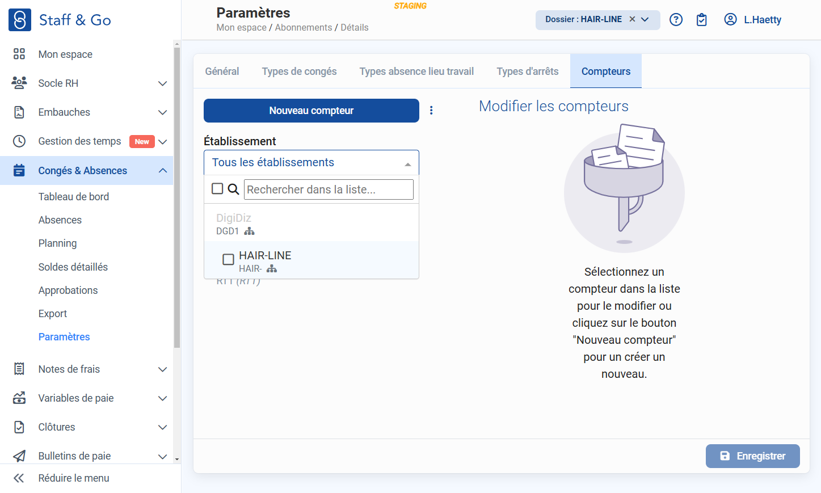The height and width of the screenshot is (493, 821).
Task: Open the help question-mark icon
Action: pos(676,20)
